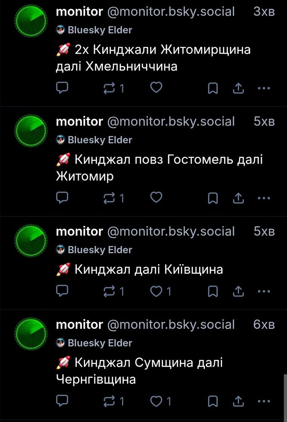The image size is (287, 422).
Task: Click the scrollbar thumb at the right edge
Action: tap(285, 398)
